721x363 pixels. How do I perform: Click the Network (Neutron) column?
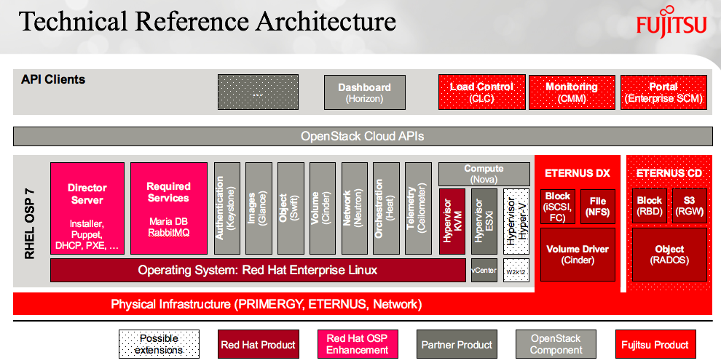[x=355, y=208]
